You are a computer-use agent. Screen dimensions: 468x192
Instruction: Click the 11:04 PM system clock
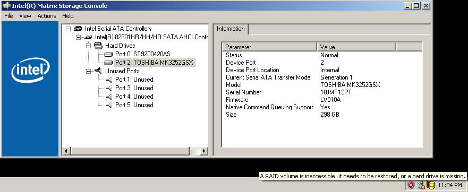click(449, 186)
